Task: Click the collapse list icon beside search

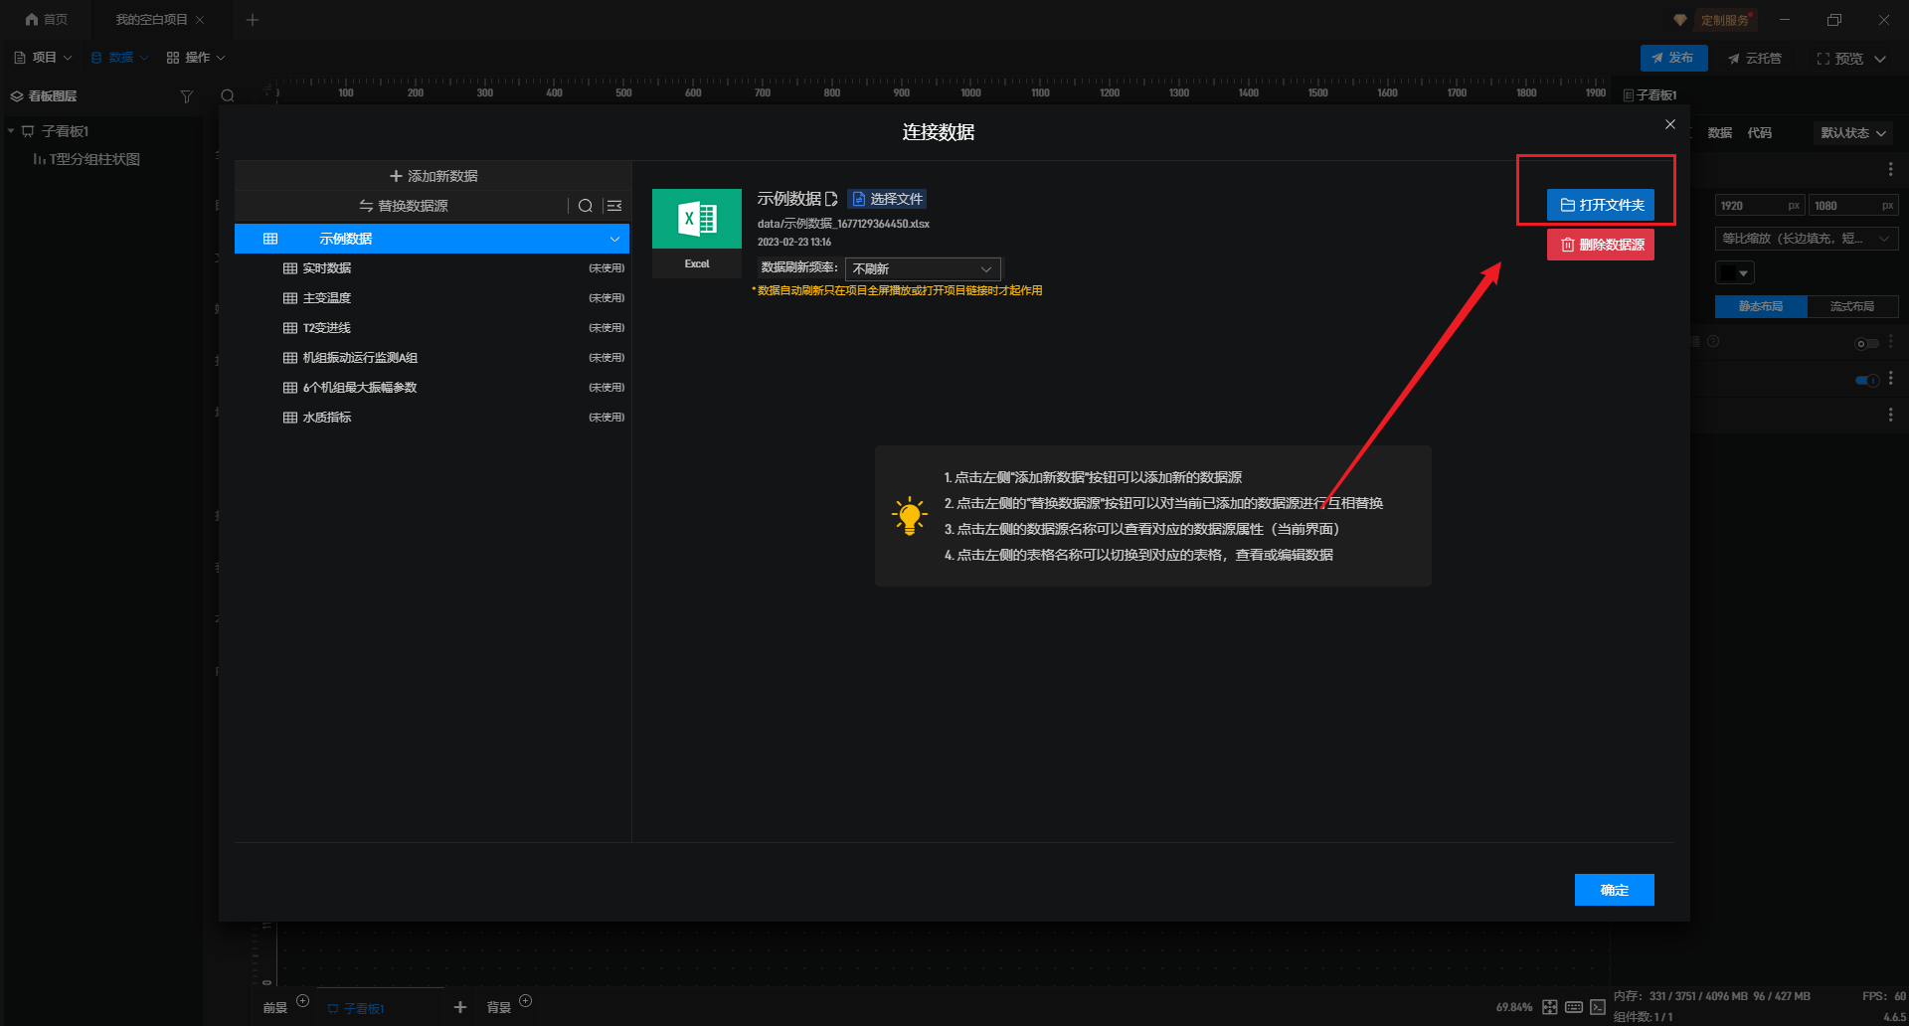Action: (x=614, y=206)
